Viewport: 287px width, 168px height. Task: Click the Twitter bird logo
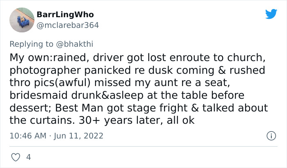[x=271, y=14]
